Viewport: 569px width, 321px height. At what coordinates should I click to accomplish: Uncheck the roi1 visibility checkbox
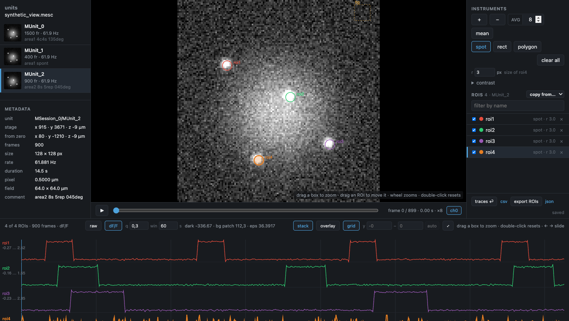(474, 119)
